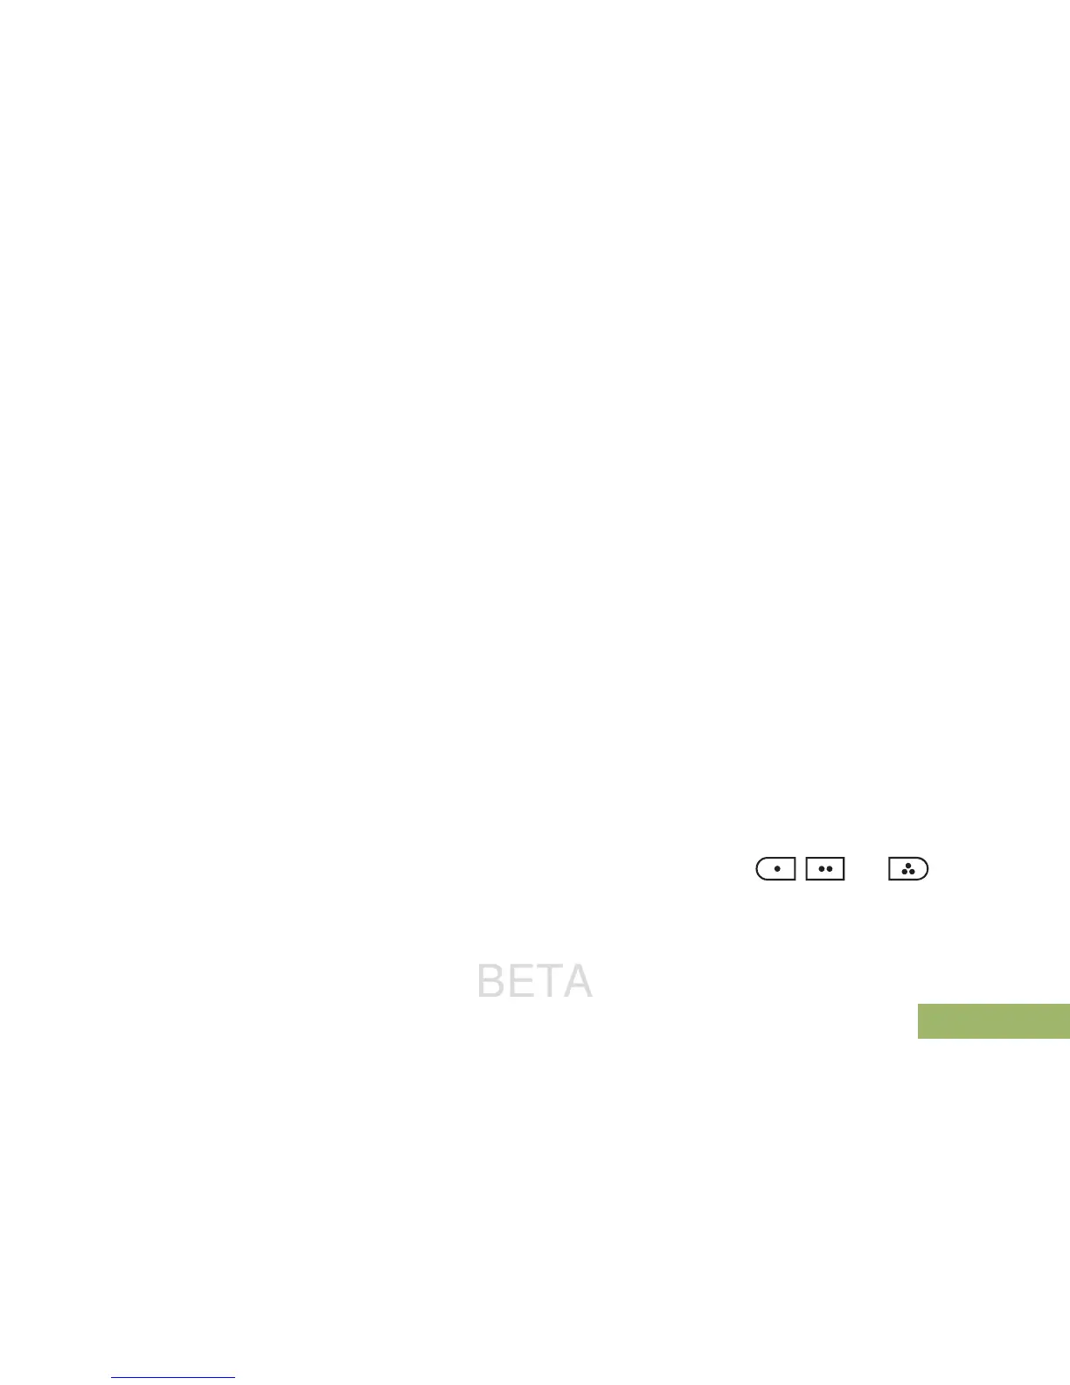Click the gray BETA watermark text
Image resolution: width=1070 pixels, height=1385 pixels.
tap(535, 981)
